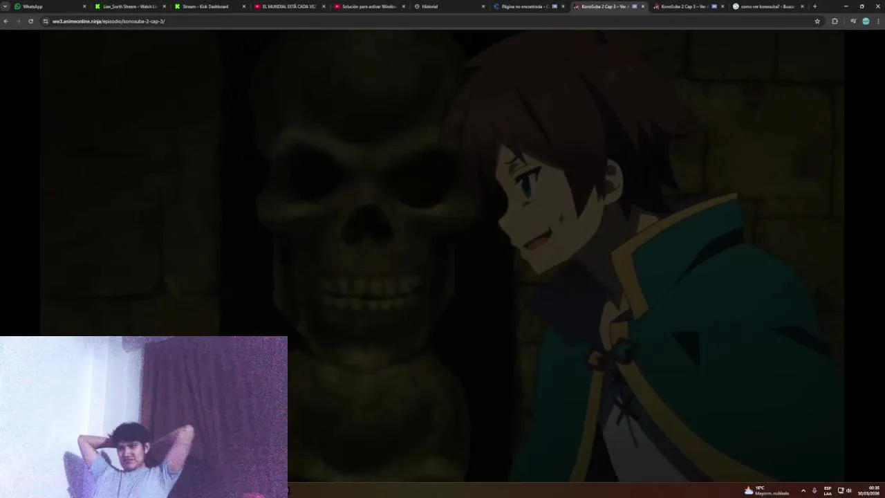
Task: Click media indicator on active KonoSuba tab
Action: (635, 6)
